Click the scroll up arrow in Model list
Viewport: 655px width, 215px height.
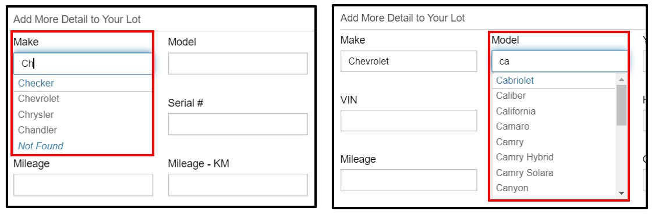pyautogui.click(x=621, y=79)
